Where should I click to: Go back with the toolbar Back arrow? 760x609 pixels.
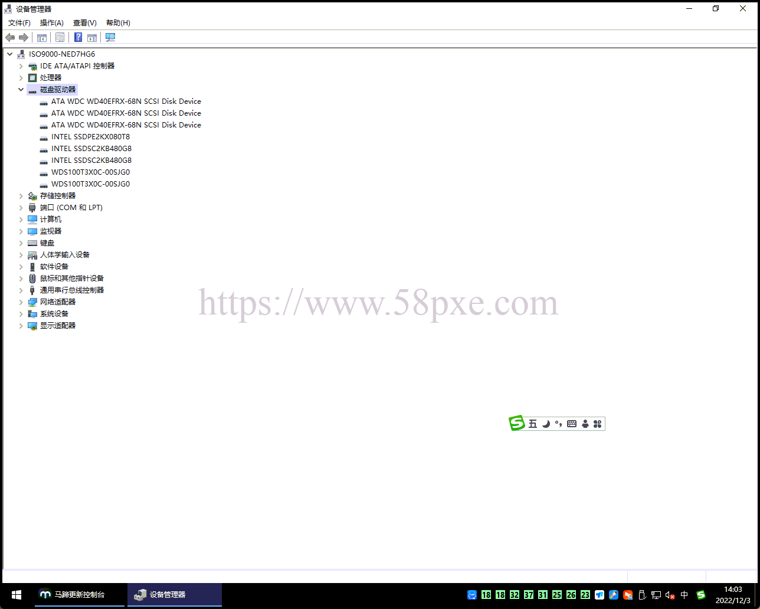pos(10,37)
